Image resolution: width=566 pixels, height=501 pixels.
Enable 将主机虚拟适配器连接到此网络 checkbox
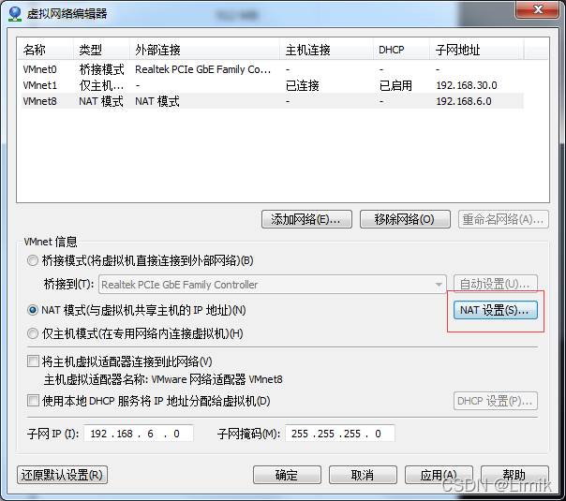pyautogui.click(x=33, y=361)
